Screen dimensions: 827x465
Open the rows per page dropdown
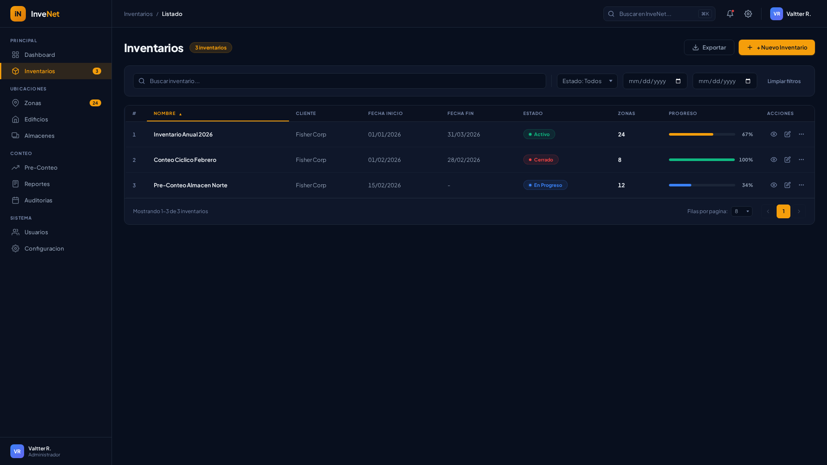(x=741, y=211)
